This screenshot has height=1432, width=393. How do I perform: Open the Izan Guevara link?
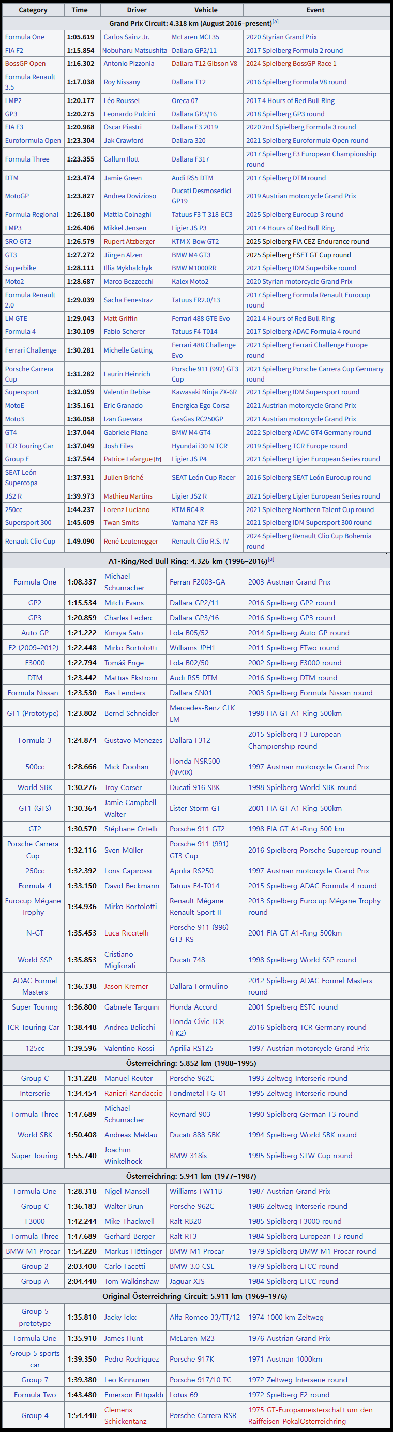tap(123, 420)
